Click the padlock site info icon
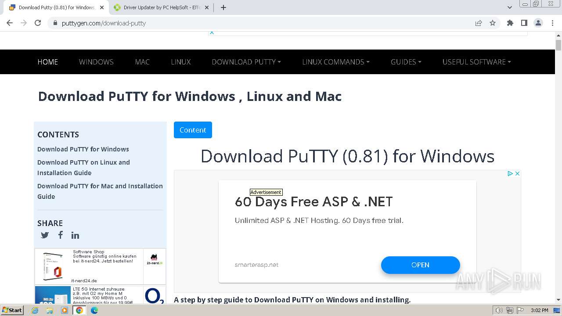Viewport: 562px width, 316px height. pyautogui.click(x=55, y=23)
